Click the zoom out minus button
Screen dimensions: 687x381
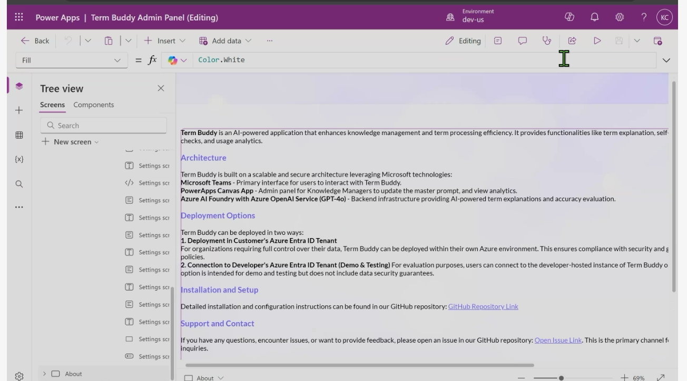coord(522,378)
